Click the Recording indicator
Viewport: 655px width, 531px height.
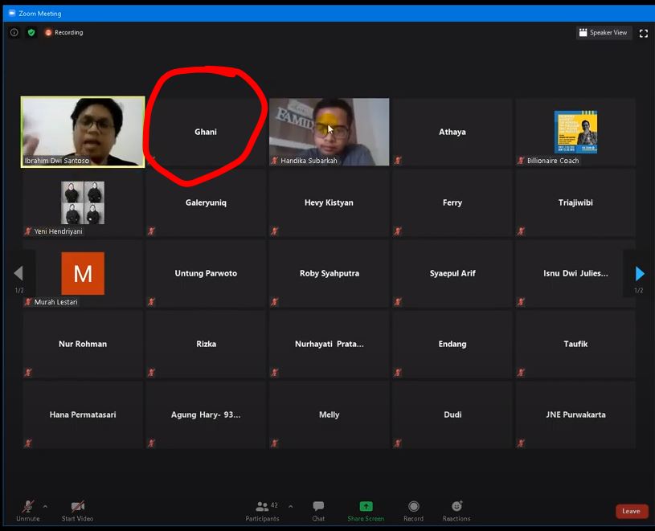[63, 32]
